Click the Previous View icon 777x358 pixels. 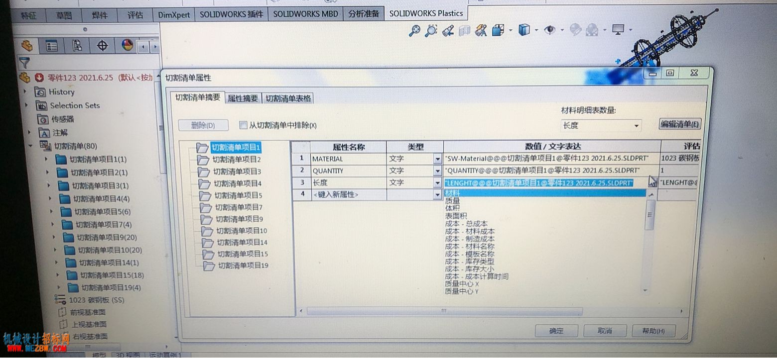click(x=448, y=31)
